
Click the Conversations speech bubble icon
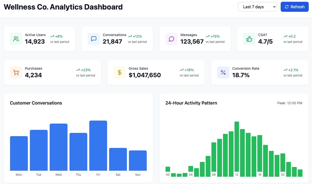click(94, 39)
